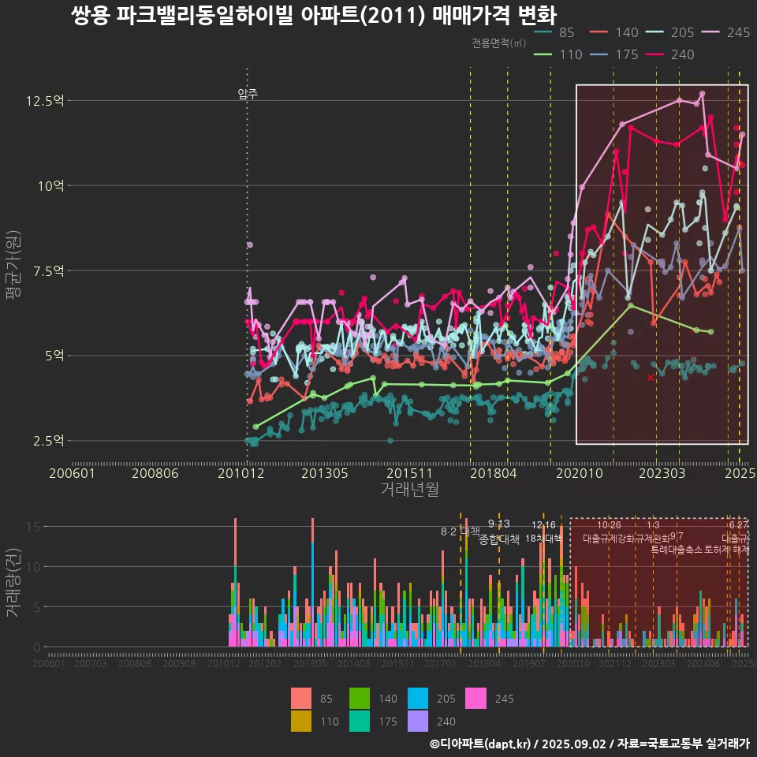Click 202010 on the price chart x-axis
The width and height of the screenshot is (757, 757).
click(580, 473)
